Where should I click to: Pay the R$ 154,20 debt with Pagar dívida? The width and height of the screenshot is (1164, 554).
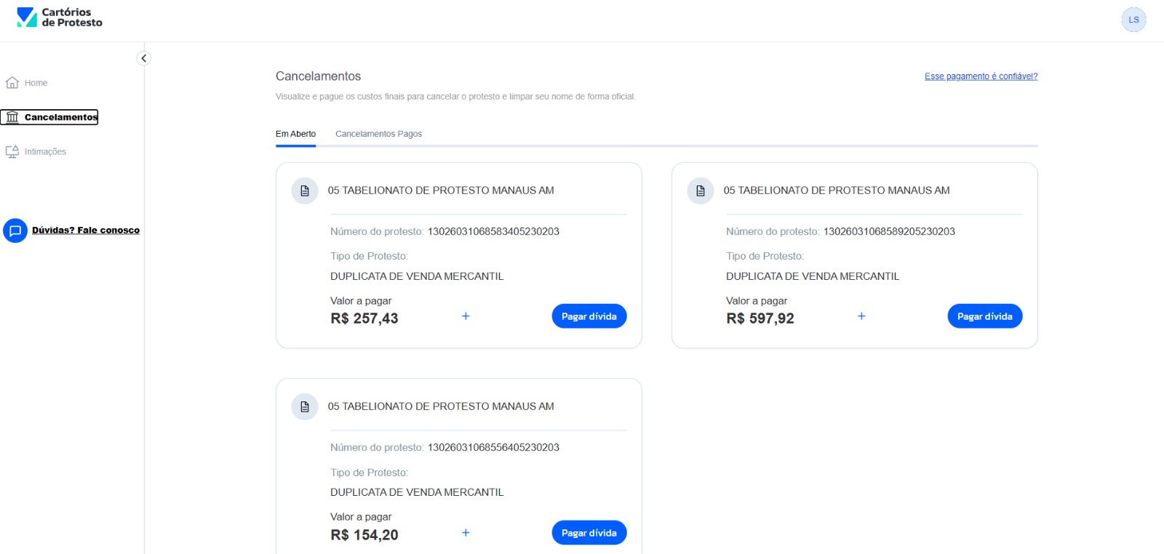(x=589, y=533)
